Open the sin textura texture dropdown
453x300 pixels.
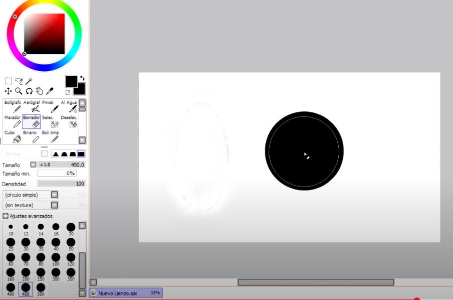[54, 205]
